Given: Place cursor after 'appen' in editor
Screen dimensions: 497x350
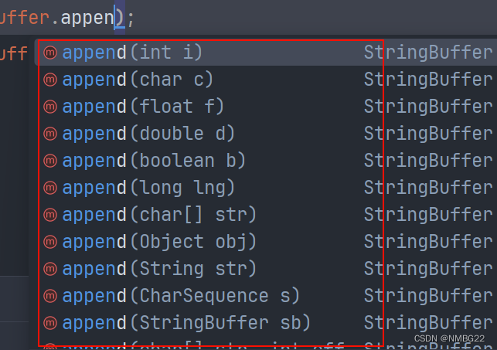Looking at the screenshot, I should [x=114, y=18].
